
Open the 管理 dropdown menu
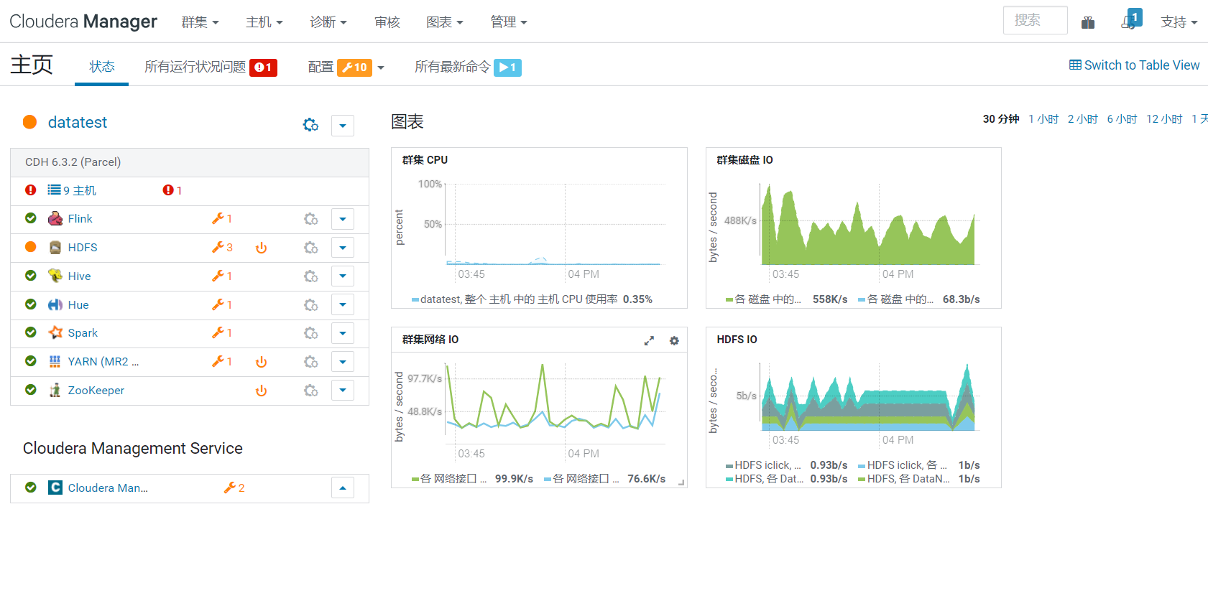(x=509, y=22)
